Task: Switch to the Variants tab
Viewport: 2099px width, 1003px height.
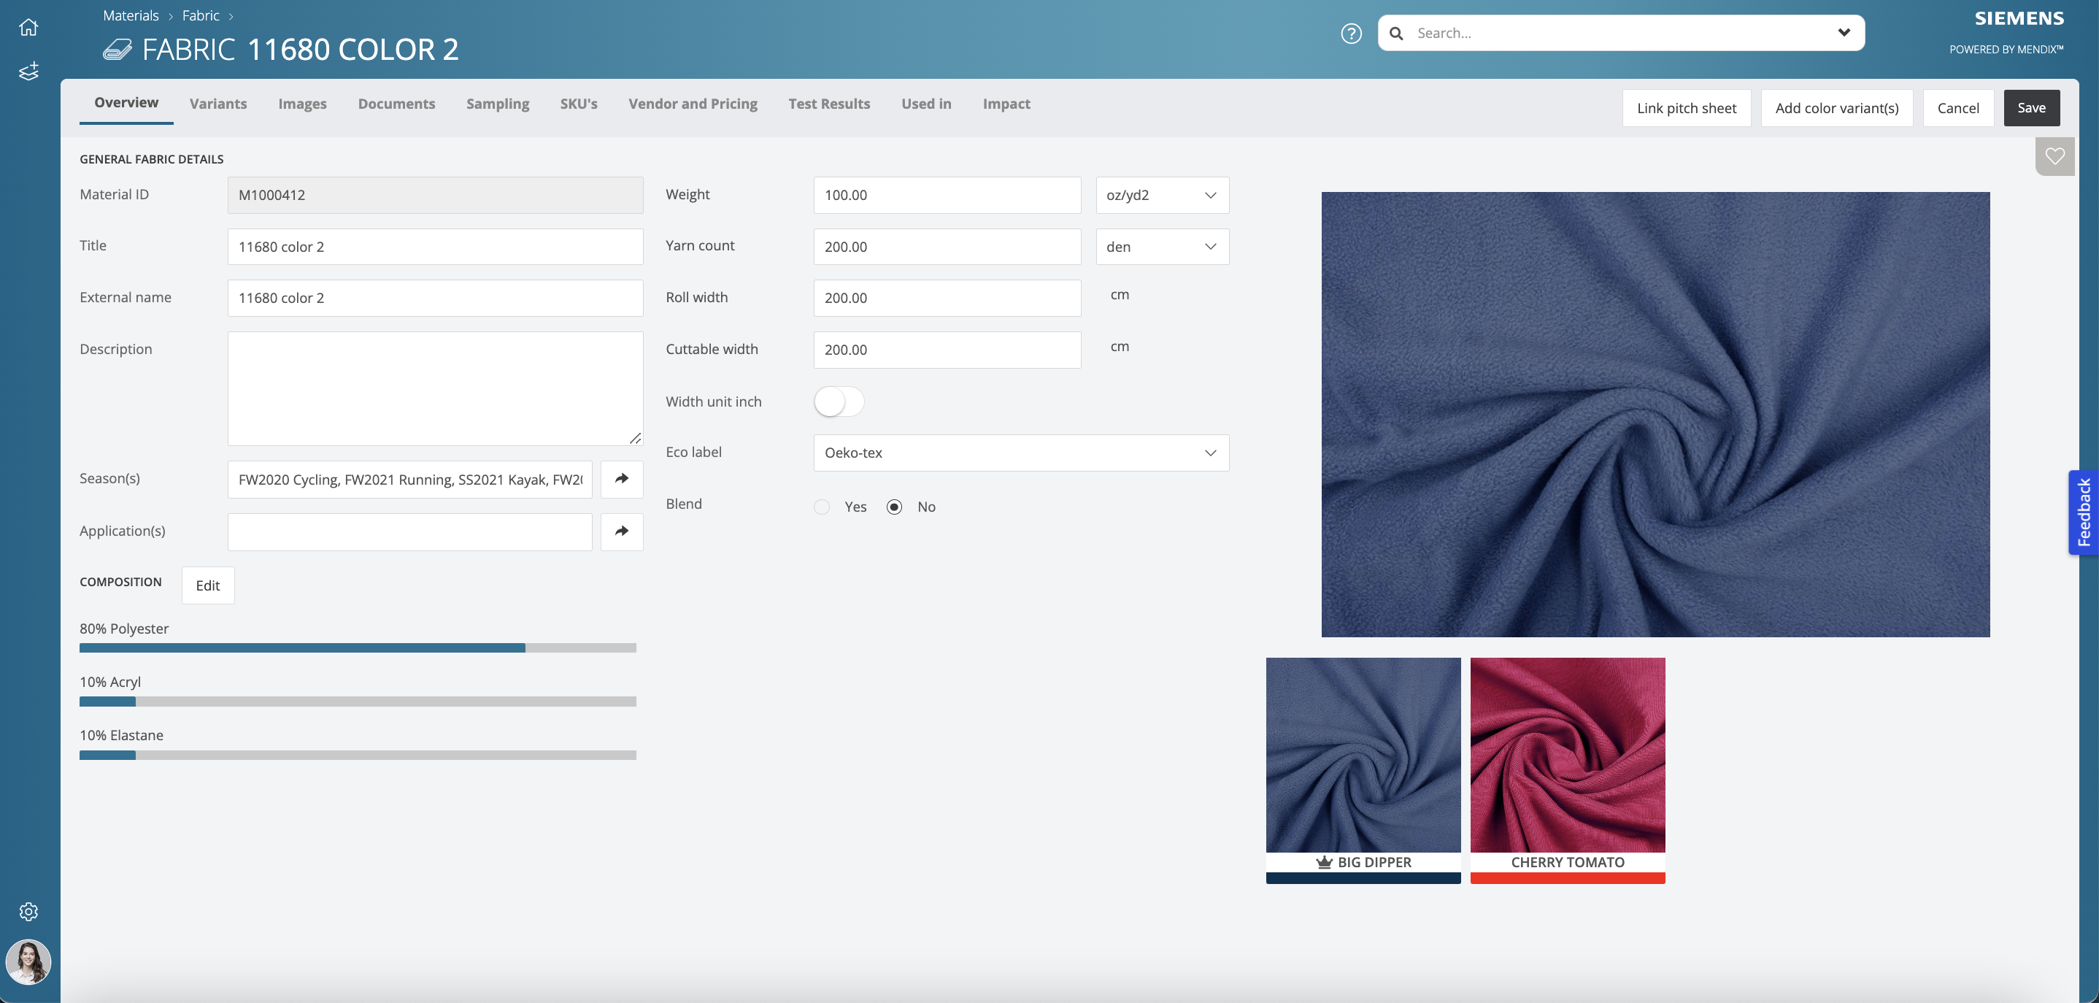Action: pyautogui.click(x=218, y=104)
